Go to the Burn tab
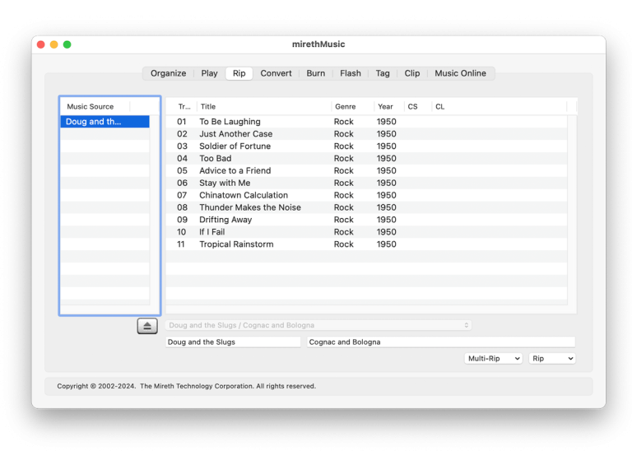632x474 pixels. pos(315,73)
